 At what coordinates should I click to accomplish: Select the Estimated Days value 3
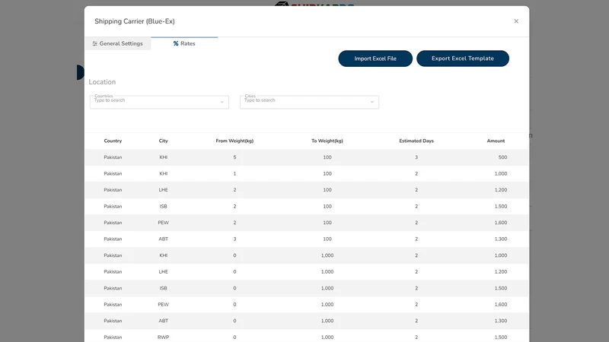416,157
